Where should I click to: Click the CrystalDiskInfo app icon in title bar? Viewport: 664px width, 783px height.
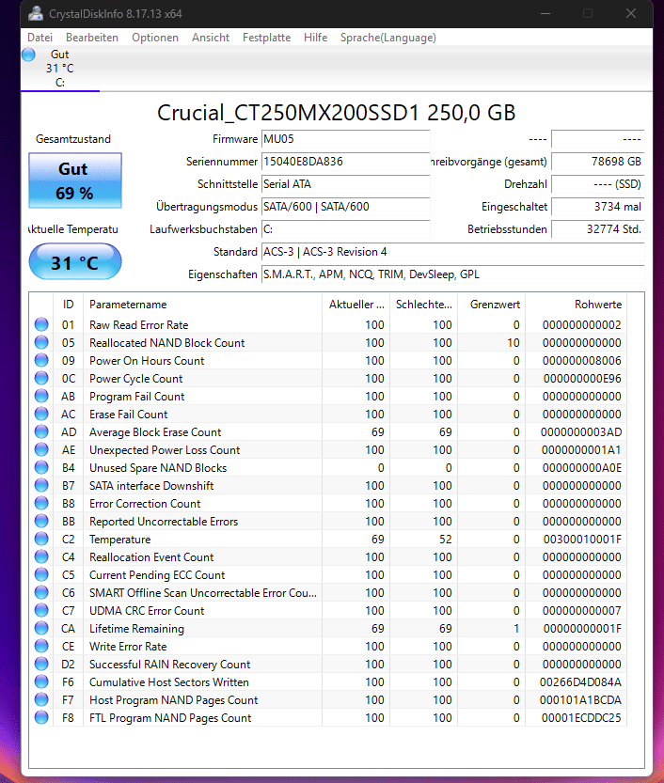[36, 13]
